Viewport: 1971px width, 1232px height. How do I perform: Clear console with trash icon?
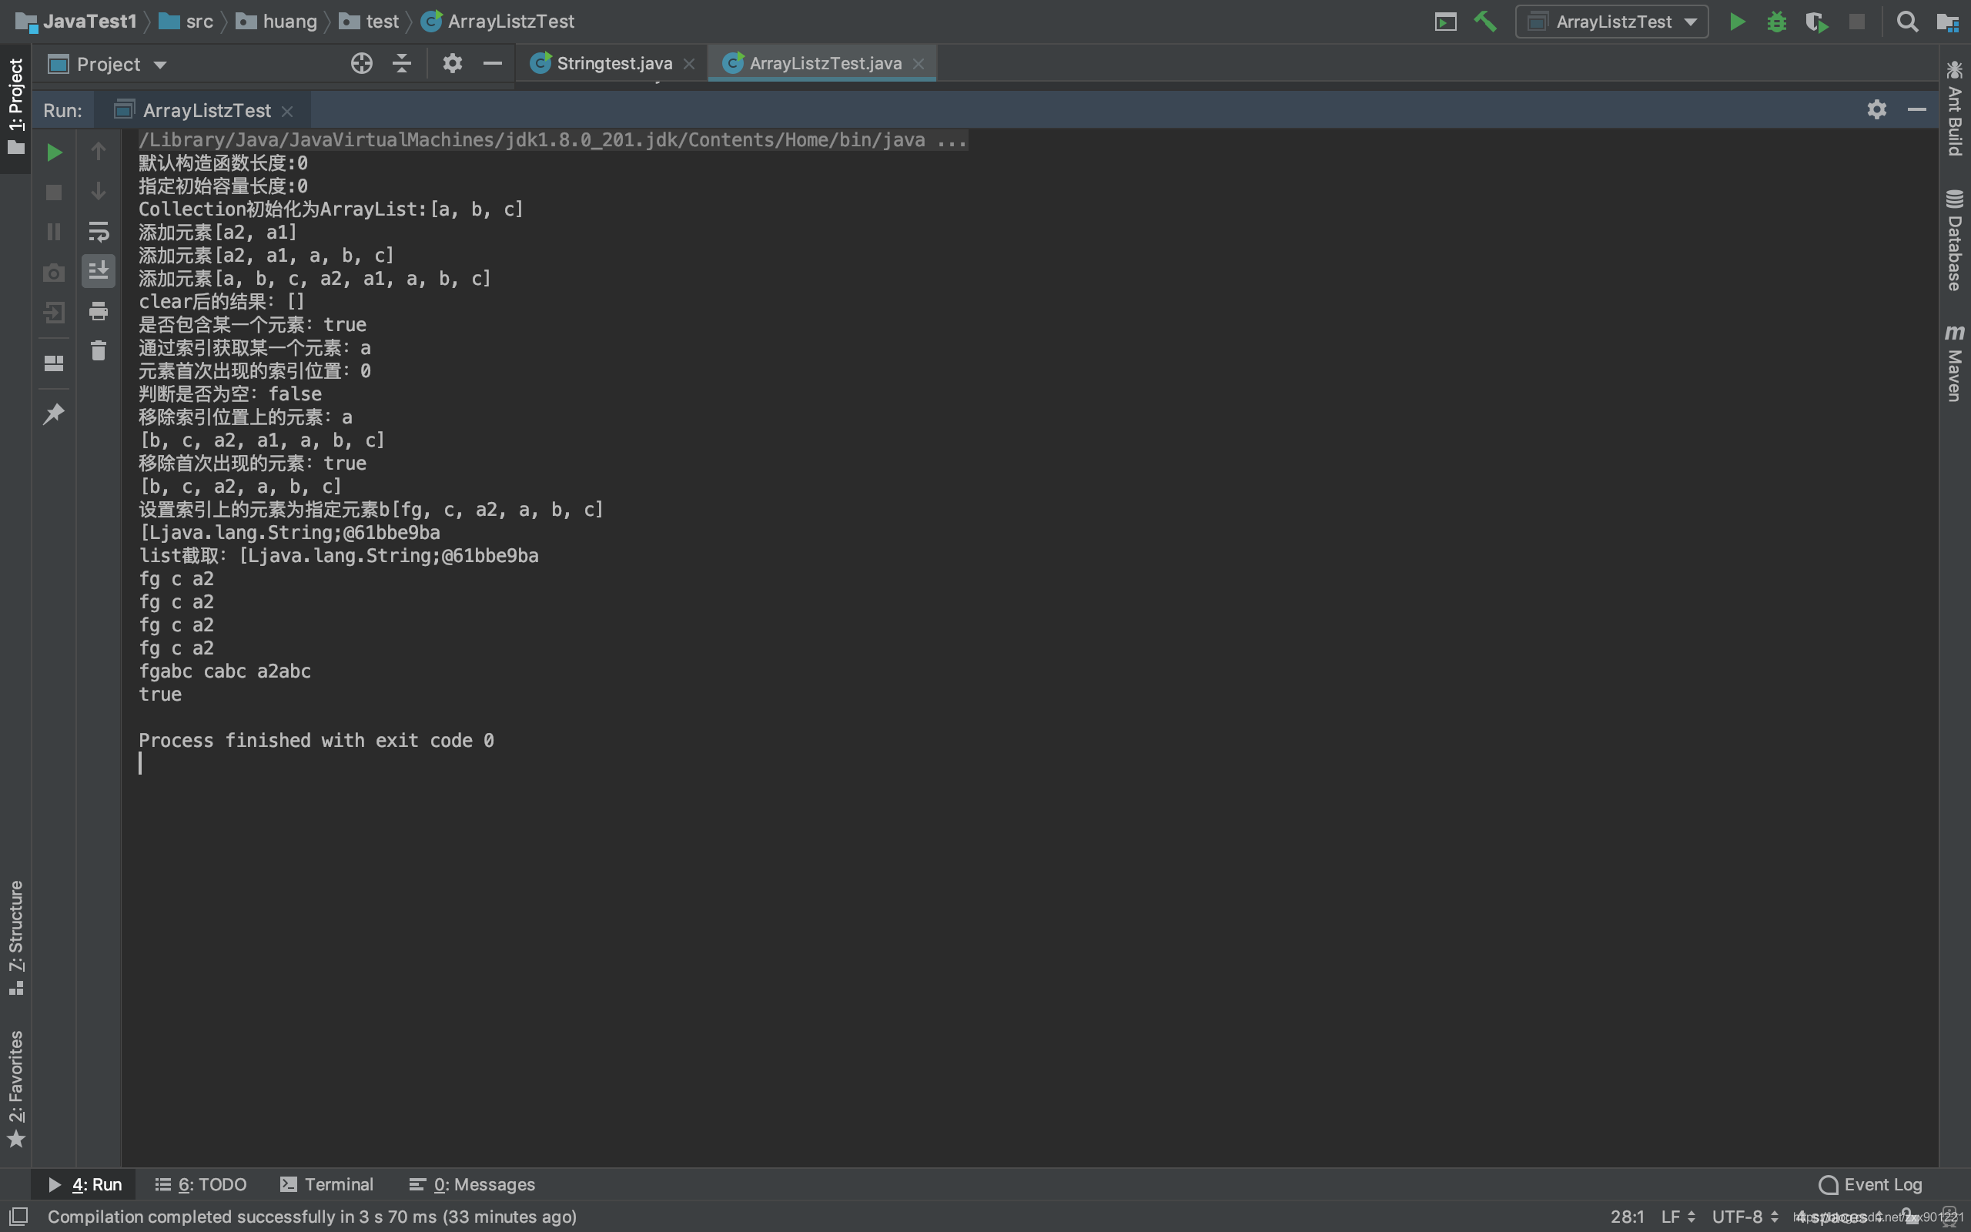99,350
